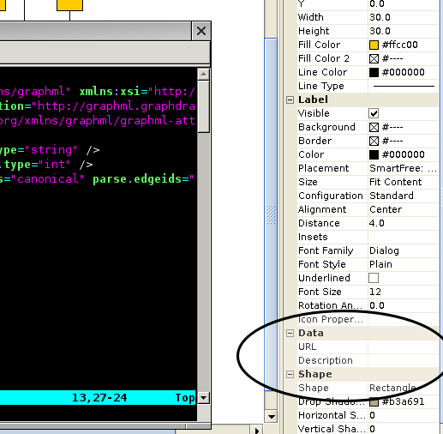This screenshot has height=434, width=443.
Task: Click the Y coordinate value 0.0
Action: coord(404,4)
